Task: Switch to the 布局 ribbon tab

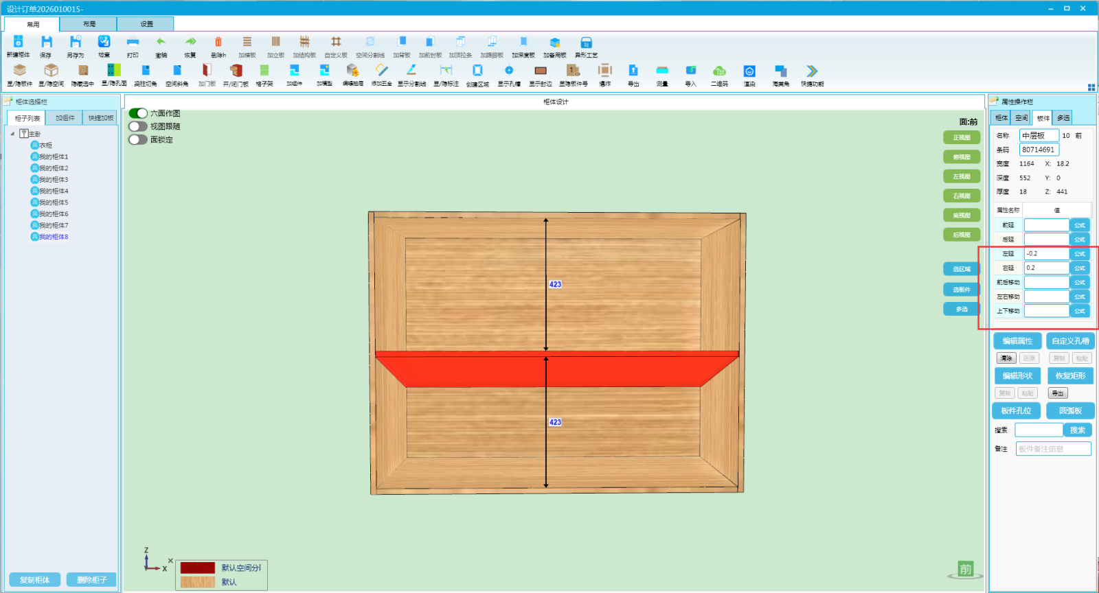Action: (x=89, y=24)
